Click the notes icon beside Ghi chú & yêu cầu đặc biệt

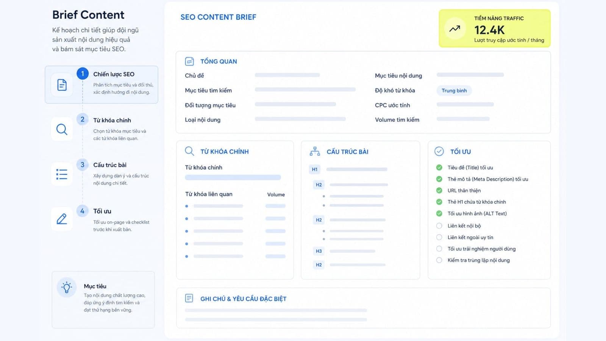(189, 298)
